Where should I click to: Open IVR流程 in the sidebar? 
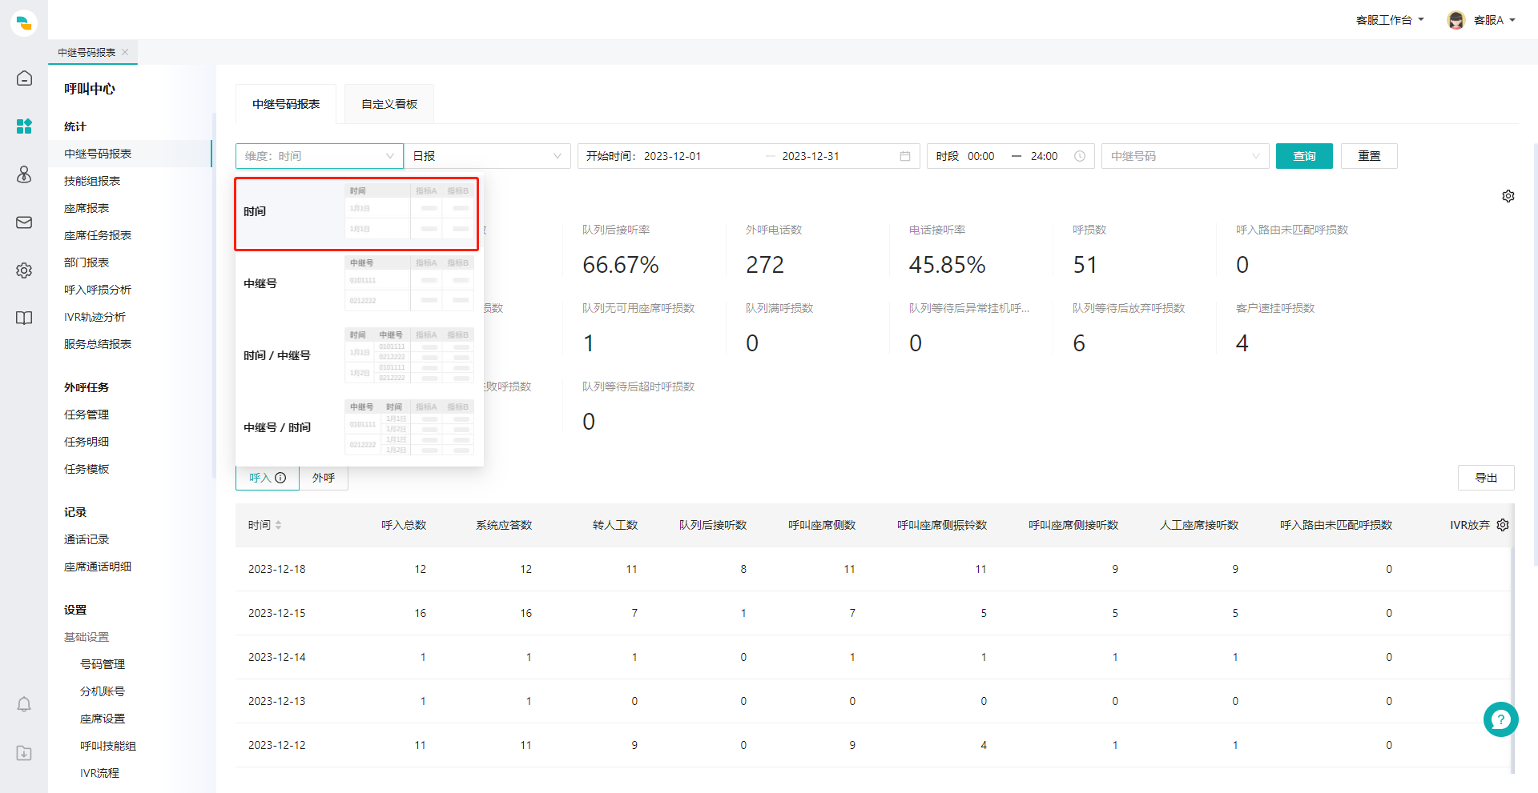coord(99,773)
